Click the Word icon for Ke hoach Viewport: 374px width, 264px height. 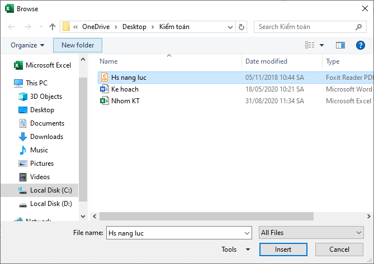coord(105,89)
